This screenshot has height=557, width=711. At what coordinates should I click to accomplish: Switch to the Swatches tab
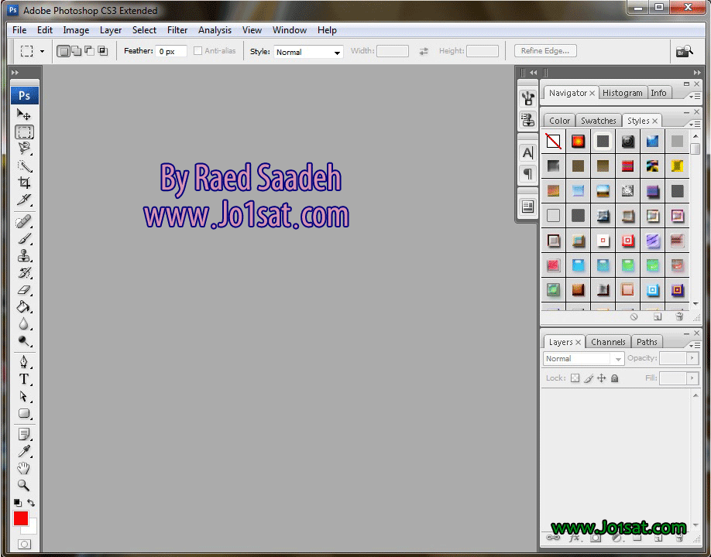(598, 121)
